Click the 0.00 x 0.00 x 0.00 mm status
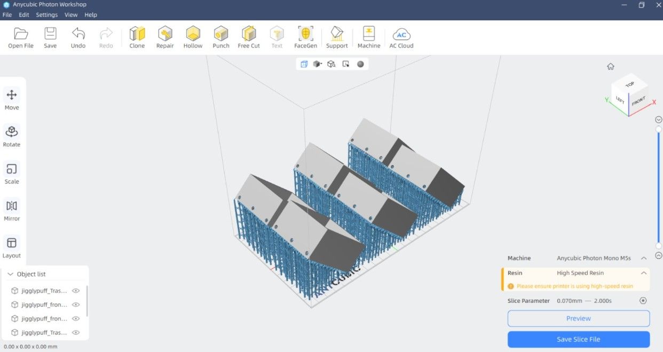Viewport: 663px width, 352px height. pos(30,347)
